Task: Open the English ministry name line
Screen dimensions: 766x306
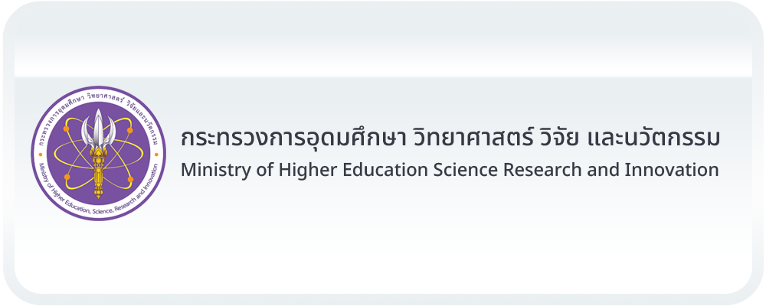Action: (450, 170)
